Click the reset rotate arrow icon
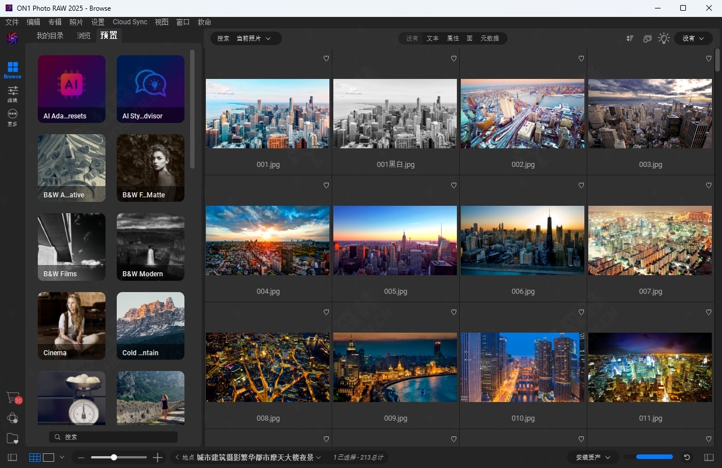This screenshot has width=722, height=468. coord(687,457)
